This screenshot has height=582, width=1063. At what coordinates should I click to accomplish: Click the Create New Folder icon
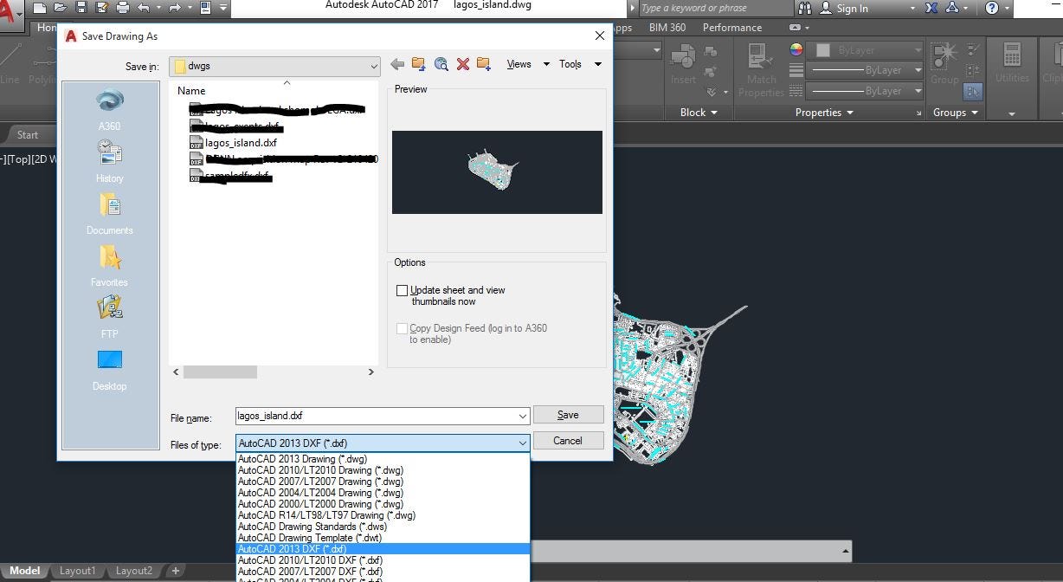484,64
